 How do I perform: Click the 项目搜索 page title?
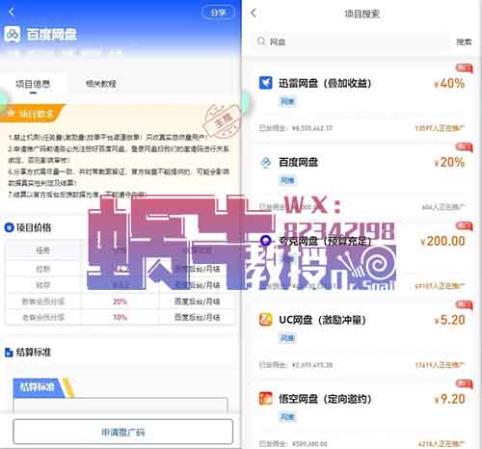361,13
